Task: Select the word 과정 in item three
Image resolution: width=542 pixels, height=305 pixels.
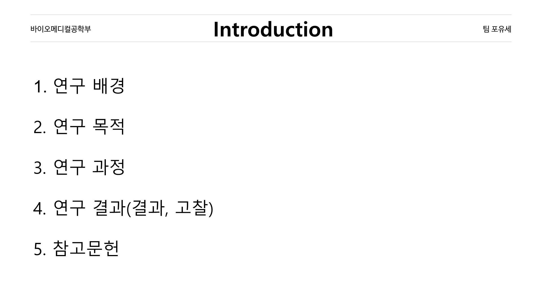Action: pos(109,167)
